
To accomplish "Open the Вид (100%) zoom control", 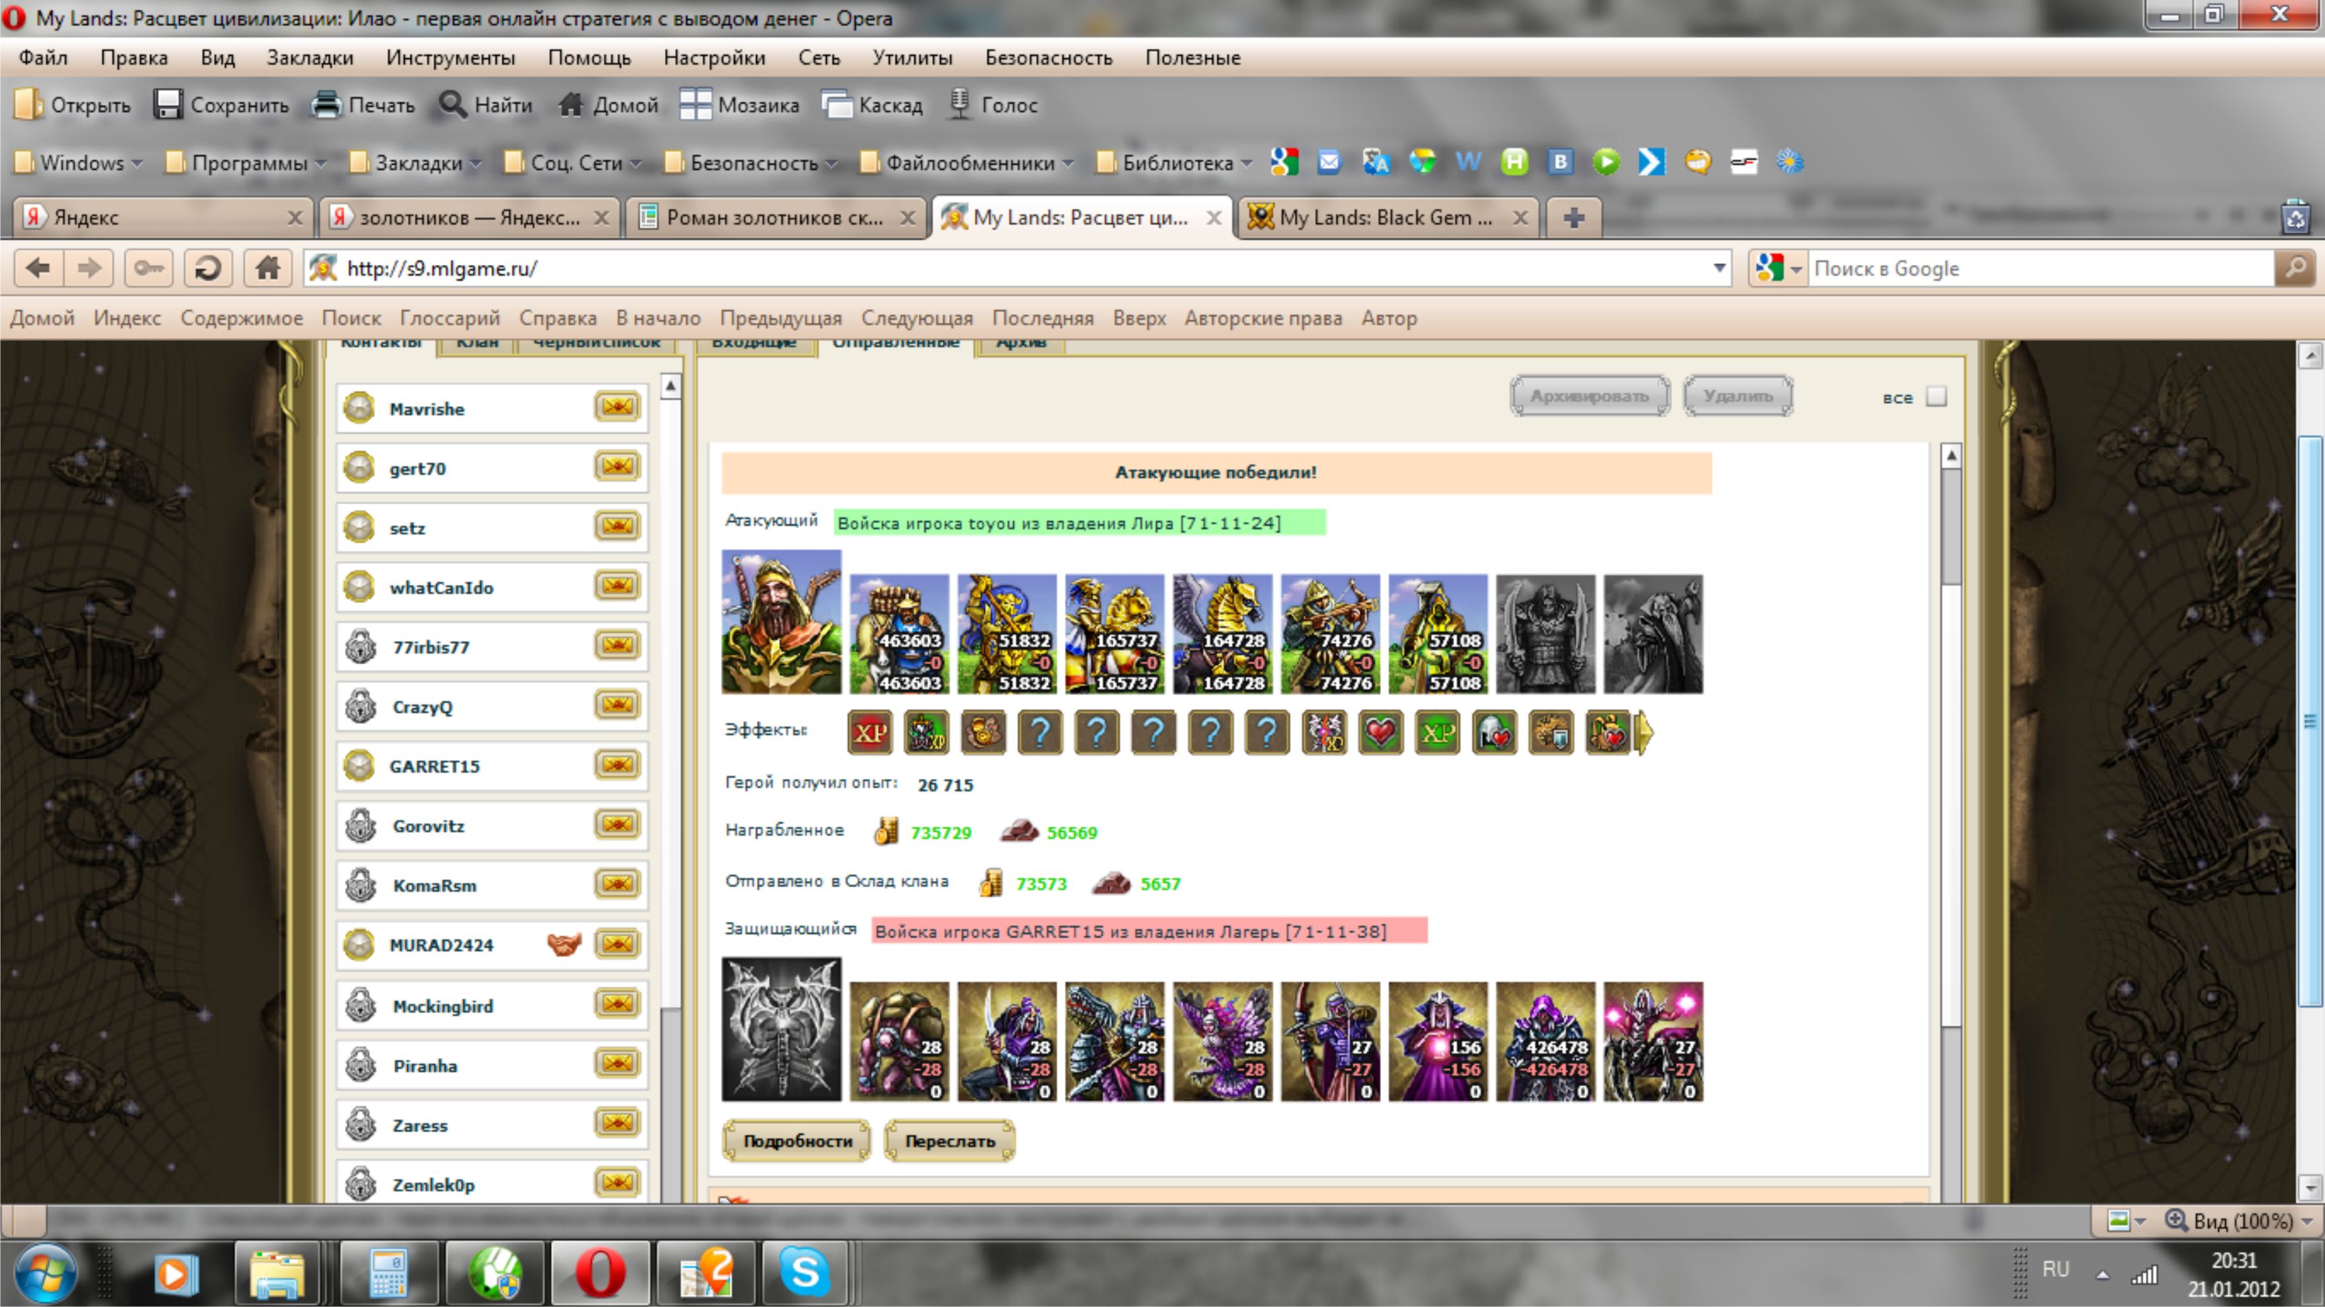I will tap(2241, 1221).
